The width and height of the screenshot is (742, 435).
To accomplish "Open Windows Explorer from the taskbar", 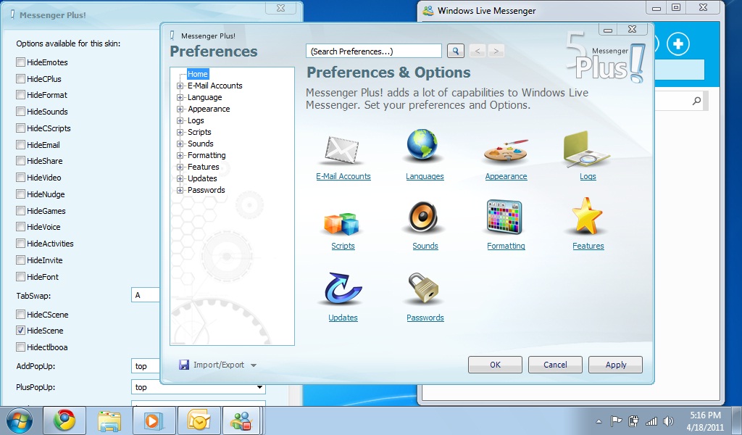I will [109, 420].
